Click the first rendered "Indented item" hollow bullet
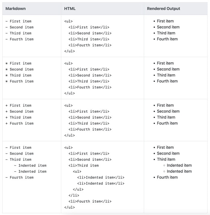 [x=164, y=166]
